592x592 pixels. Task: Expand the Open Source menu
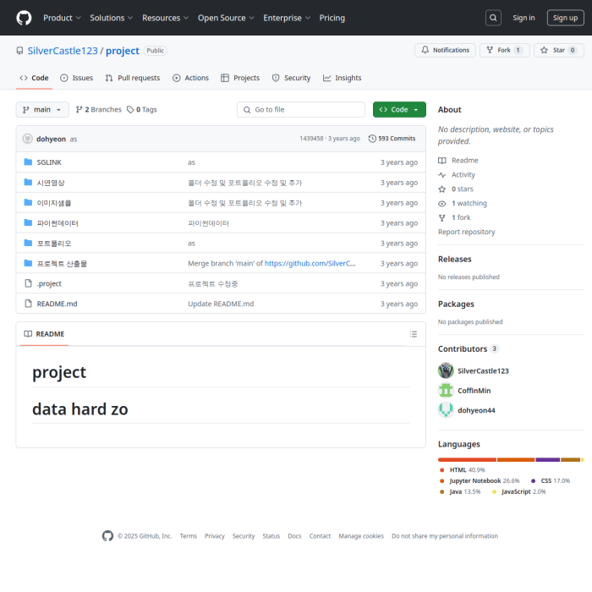point(226,18)
